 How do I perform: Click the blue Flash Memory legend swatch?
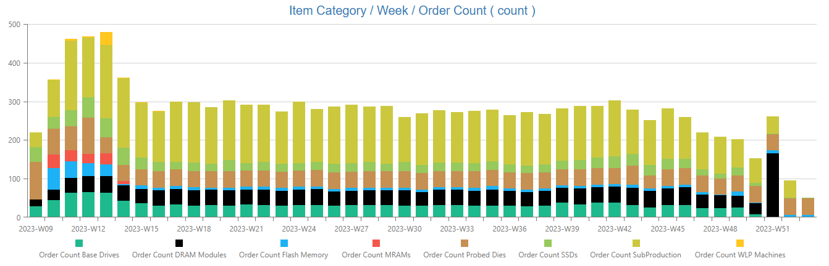click(x=284, y=243)
